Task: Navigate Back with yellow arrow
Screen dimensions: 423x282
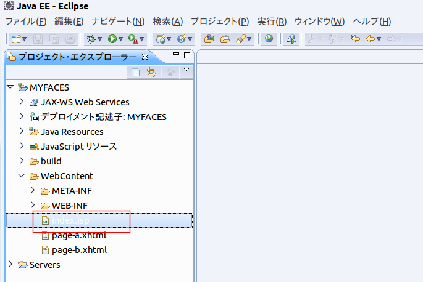Action: tap(371, 39)
